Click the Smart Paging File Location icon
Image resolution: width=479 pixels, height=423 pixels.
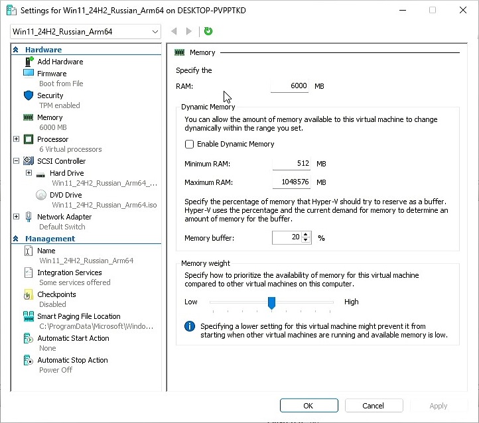(29, 316)
